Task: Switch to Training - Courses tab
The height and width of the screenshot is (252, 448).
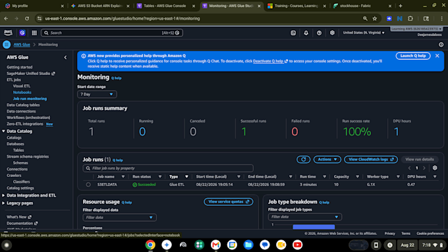Action: (296, 6)
